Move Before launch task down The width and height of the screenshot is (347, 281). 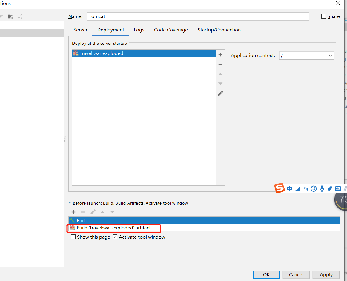point(112,212)
